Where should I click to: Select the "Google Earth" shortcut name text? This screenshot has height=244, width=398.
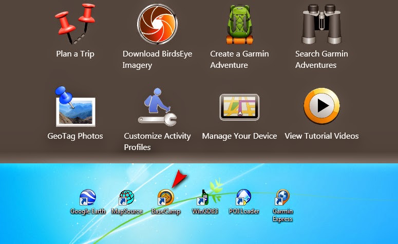click(88, 211)
